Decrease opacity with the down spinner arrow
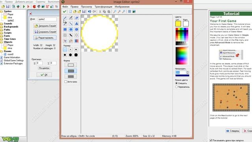 pos(188,74)
